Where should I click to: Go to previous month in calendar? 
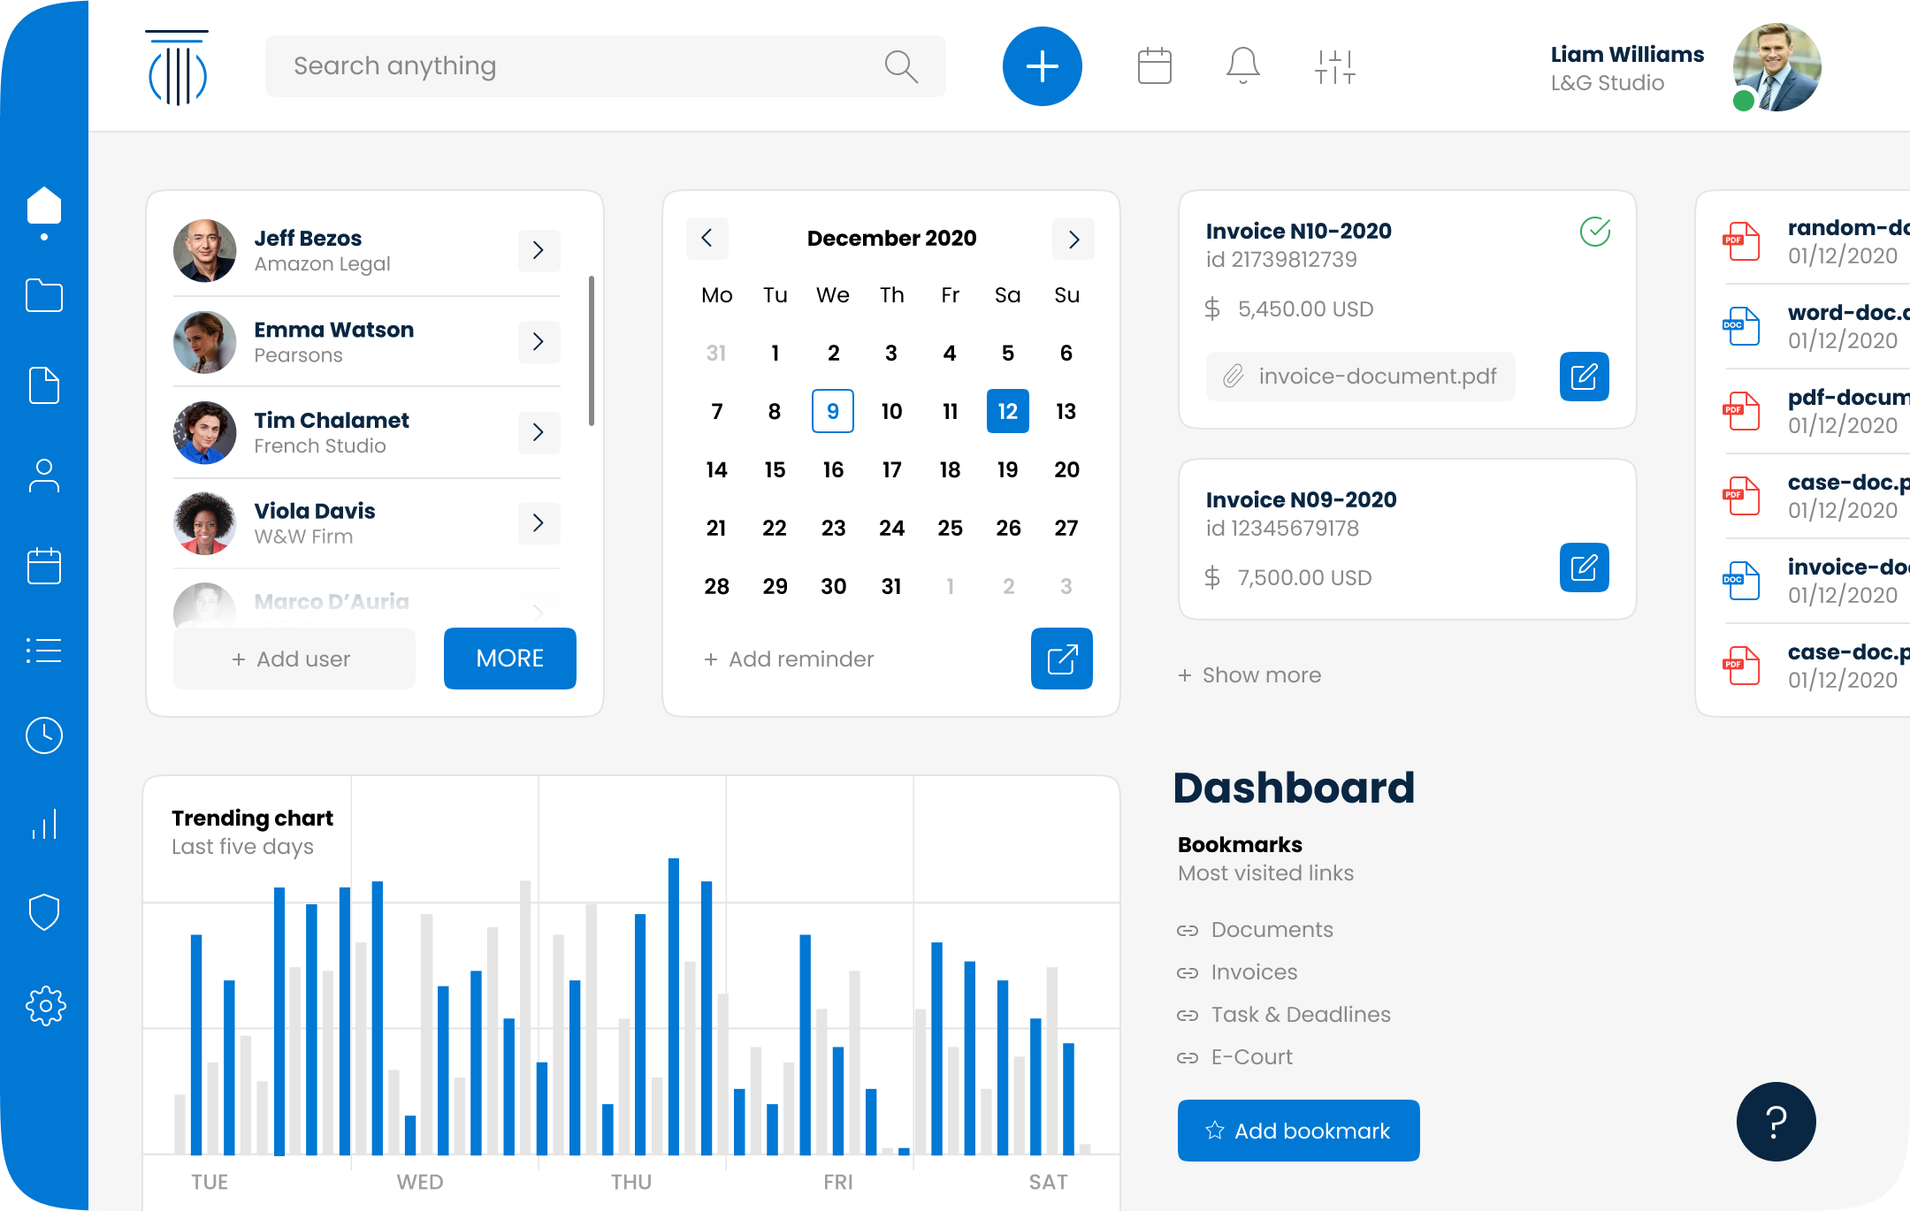707,238
